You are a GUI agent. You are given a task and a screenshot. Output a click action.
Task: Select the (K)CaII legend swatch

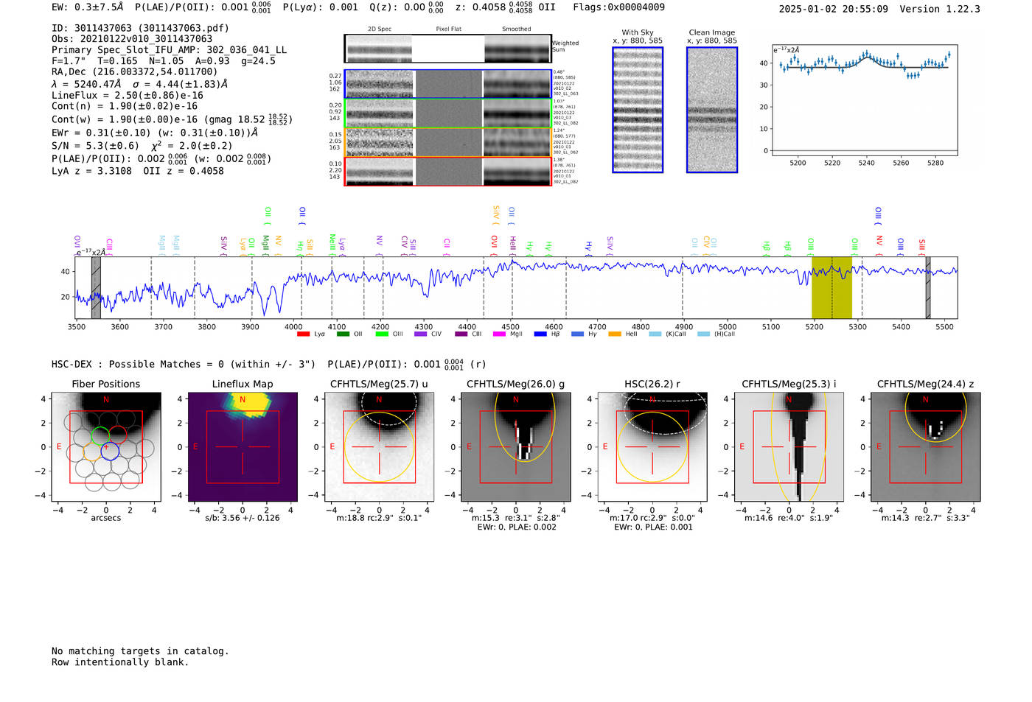(655, 334)
